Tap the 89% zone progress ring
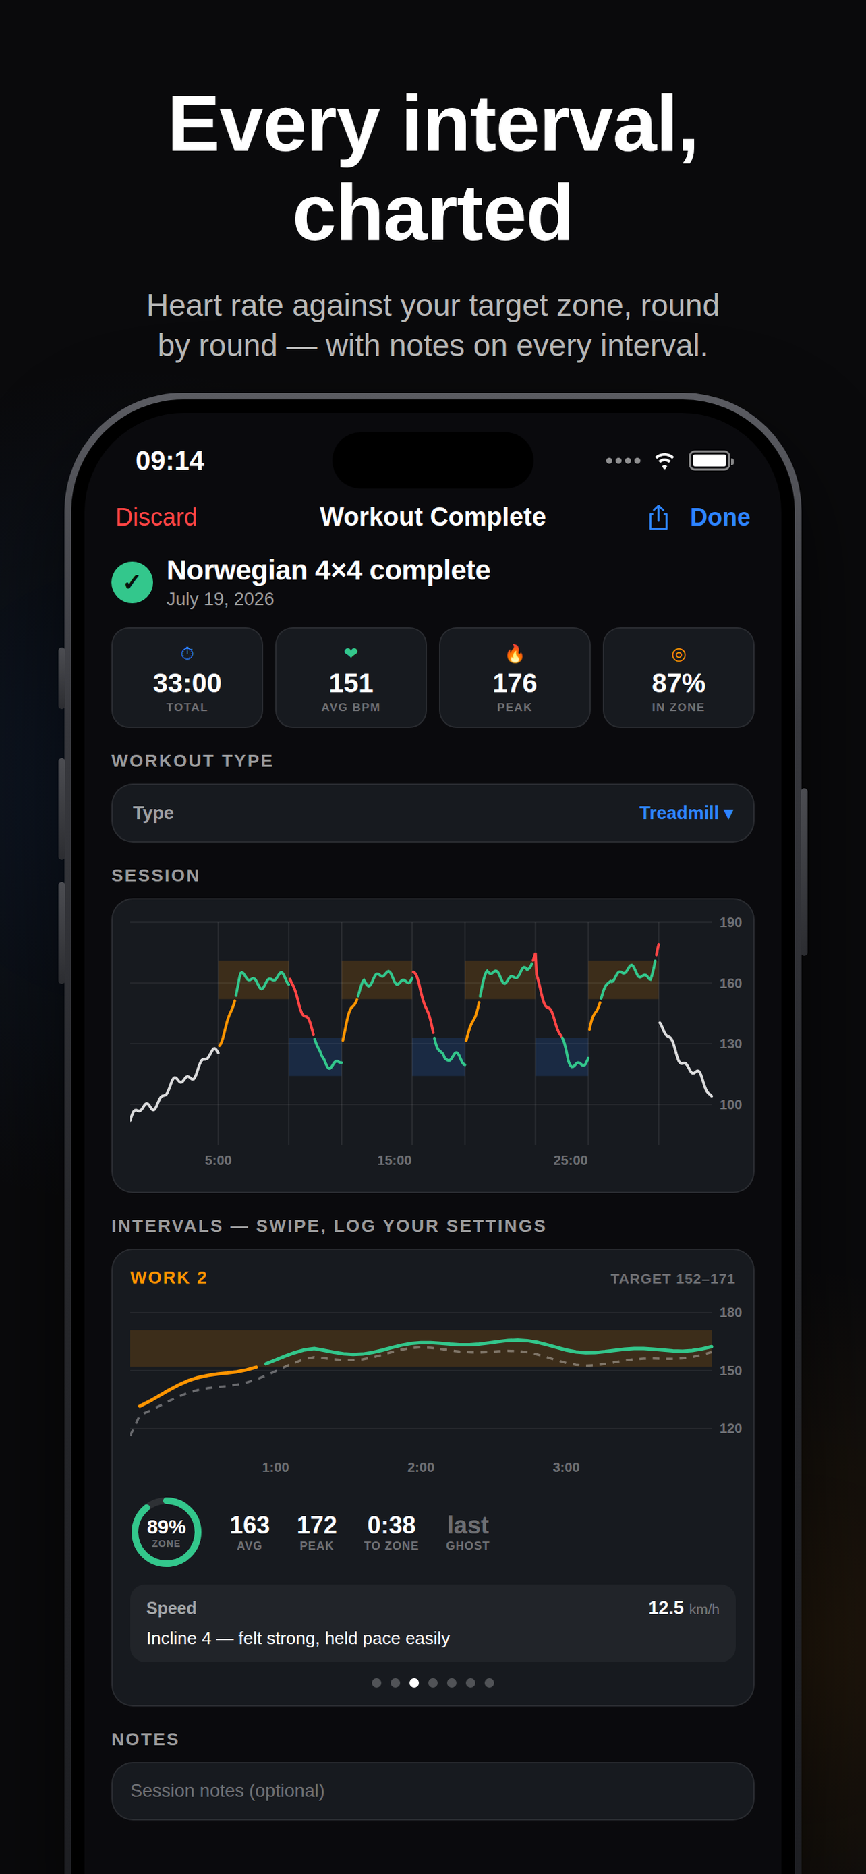The width and height of the screenshot is (866, 1874). pos(167,1531)
